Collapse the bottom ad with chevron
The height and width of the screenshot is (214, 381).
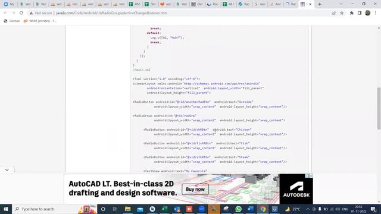(x=7, y=170)
